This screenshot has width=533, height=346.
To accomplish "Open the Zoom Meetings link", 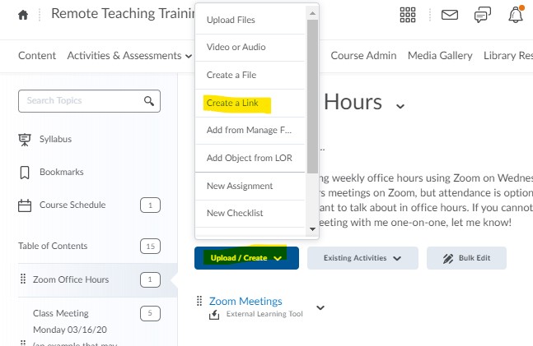I will (245, 302).
